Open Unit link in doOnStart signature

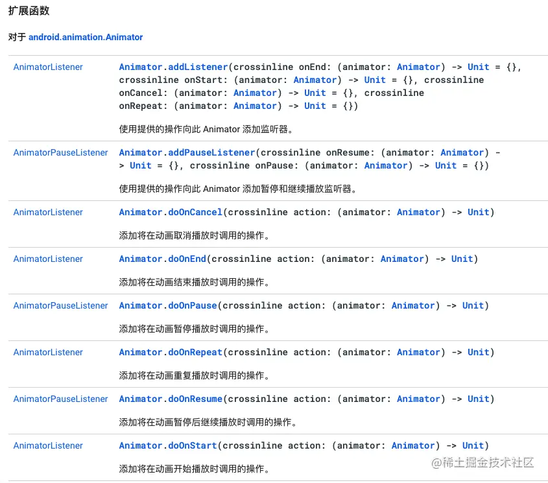(473, 445)
